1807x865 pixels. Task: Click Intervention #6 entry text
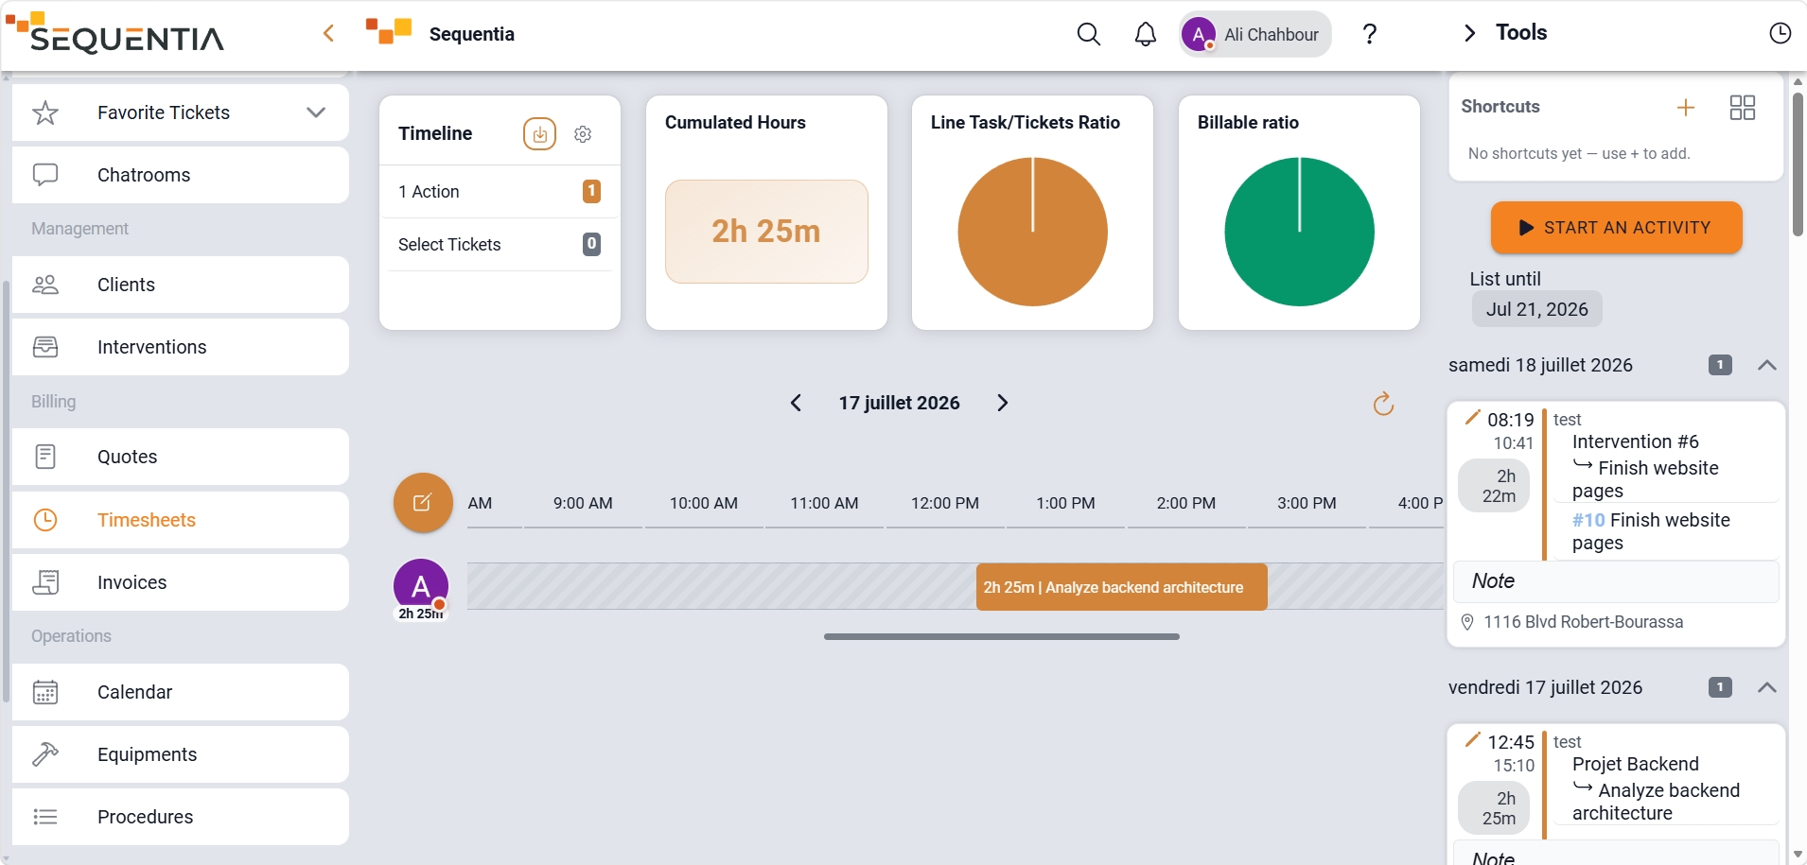pos(1635,441)
